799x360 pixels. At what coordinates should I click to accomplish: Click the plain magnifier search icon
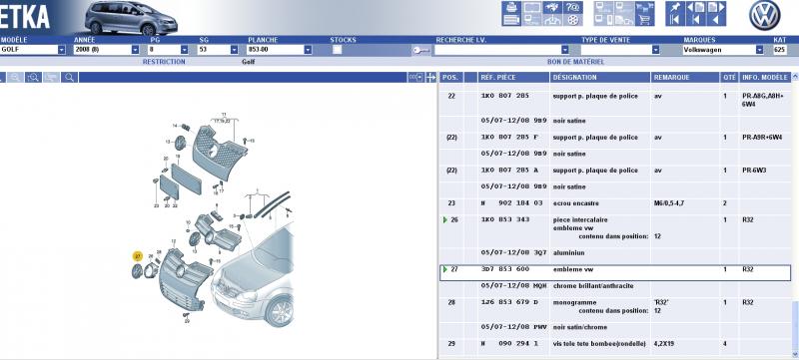69,78
